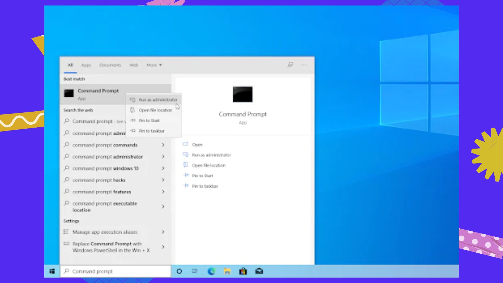
Task: Click the feedback icon in search header
Action: click(290, 65)
